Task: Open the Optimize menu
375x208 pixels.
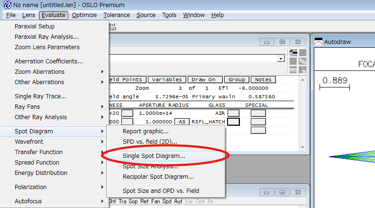Action: [84, 15]
